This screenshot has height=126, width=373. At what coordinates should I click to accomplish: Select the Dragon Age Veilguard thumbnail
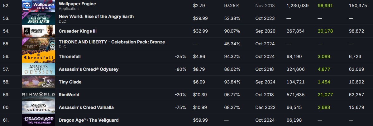point(39,120)
